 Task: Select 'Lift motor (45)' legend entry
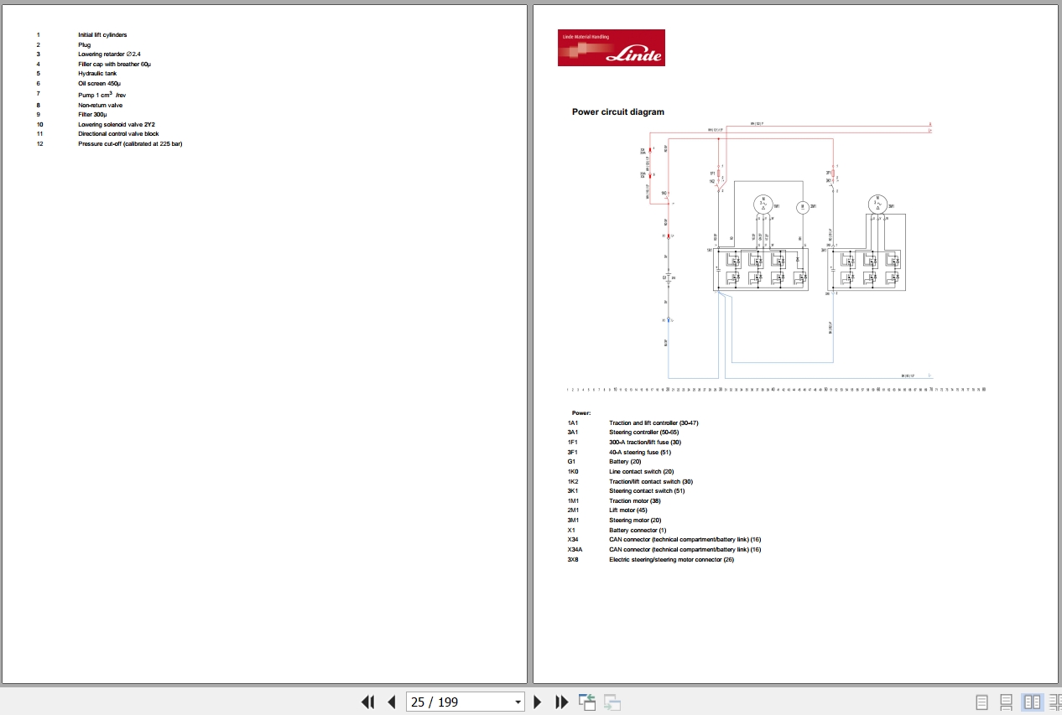point(628,510)
